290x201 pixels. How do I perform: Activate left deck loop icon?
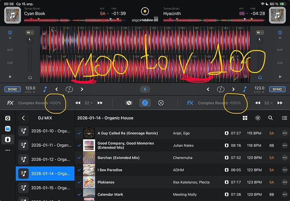click(69, 89)
